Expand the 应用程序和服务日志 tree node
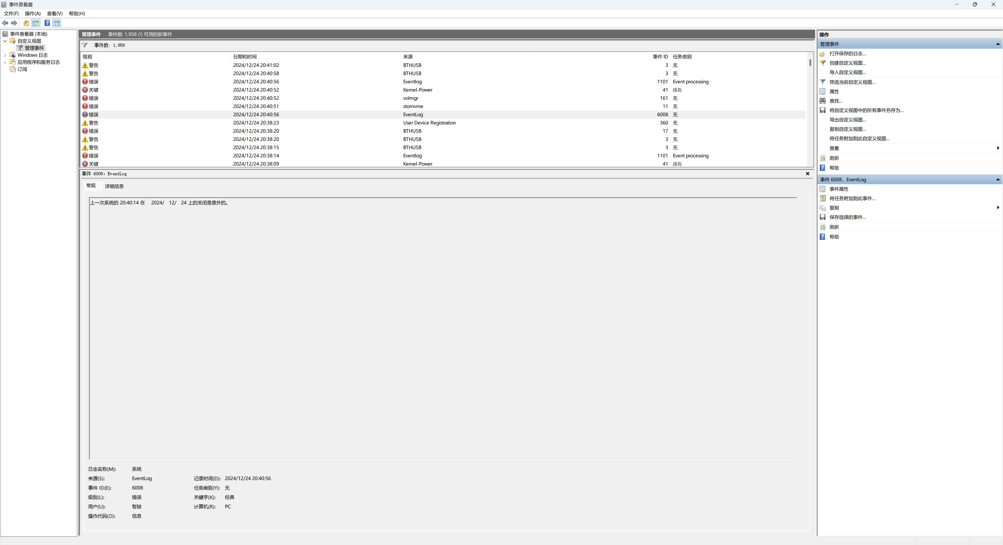The image size is (1003, 545). tap(5, 62)
